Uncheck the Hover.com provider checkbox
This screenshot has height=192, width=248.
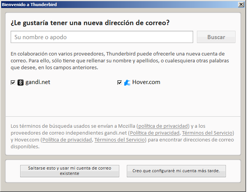click(120, 83)
